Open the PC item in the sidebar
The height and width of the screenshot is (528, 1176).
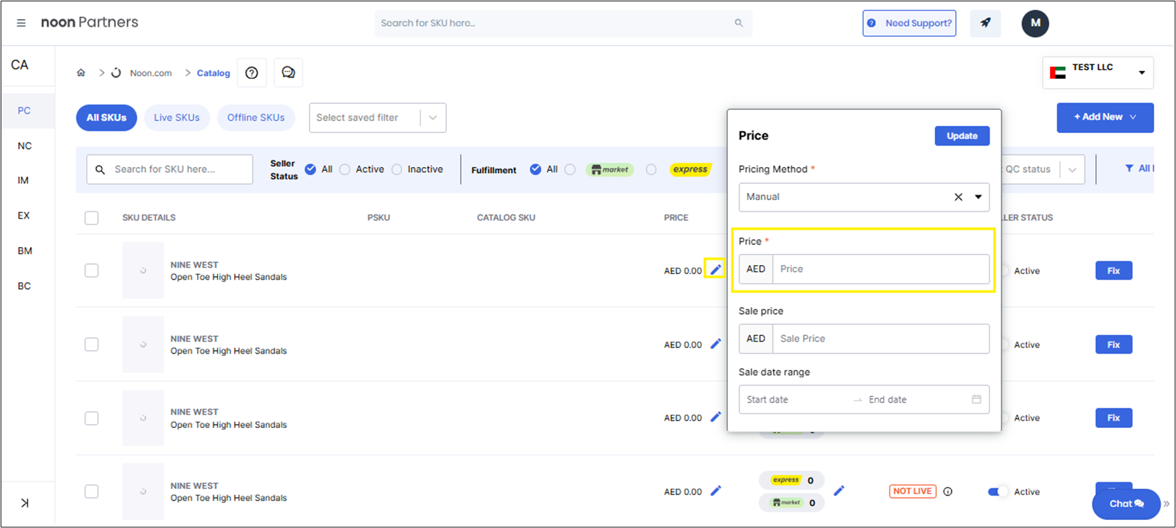pos(25,111)
